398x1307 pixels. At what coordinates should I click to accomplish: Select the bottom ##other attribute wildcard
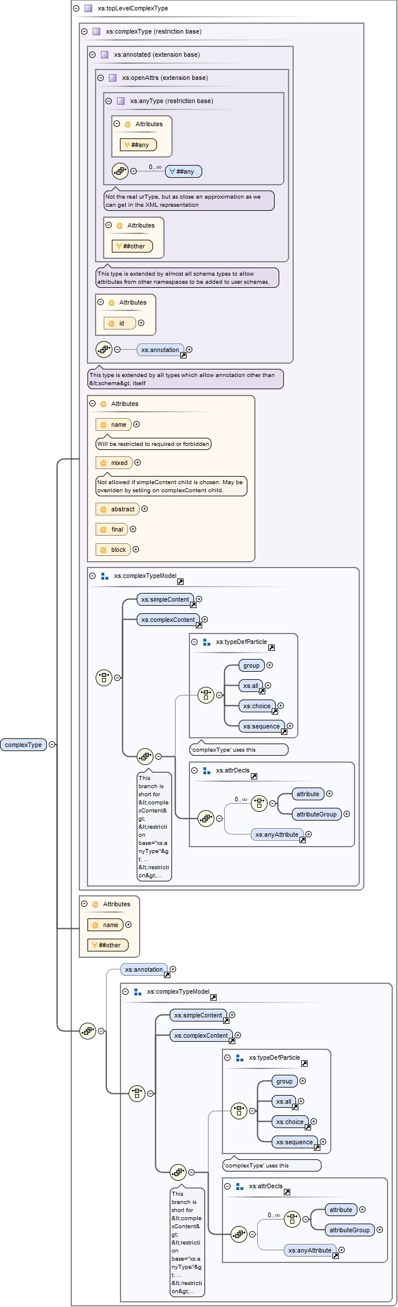[x=108, y=945]
